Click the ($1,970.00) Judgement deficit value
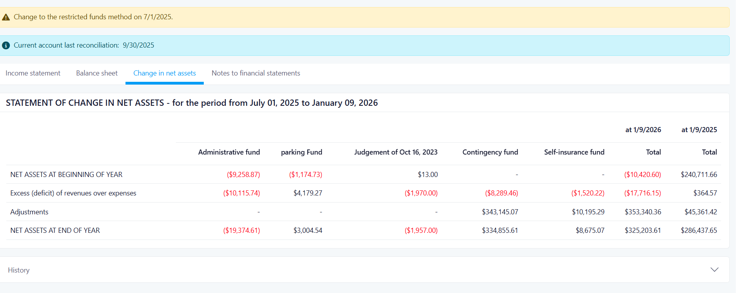 [x=421, y=193]
